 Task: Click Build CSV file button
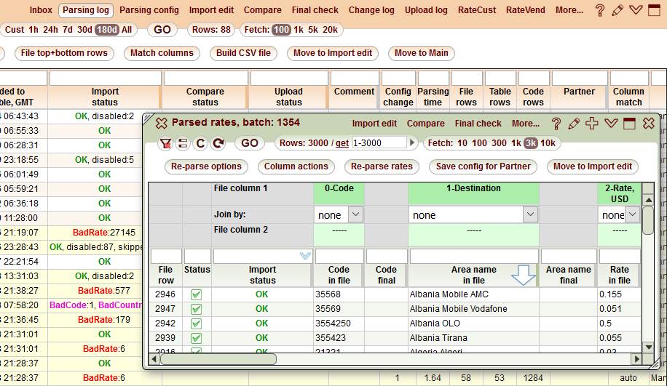pos(243,53)
